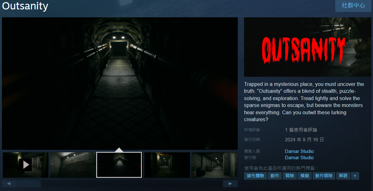Select the fourth screenshot thumbnail in the strip

[x=167, y=165]
